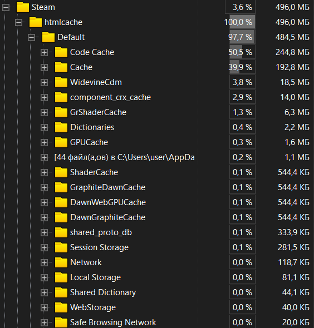314x328 pixels.
Task: Click the Code Cache folder icon
Action: [61, 52]
